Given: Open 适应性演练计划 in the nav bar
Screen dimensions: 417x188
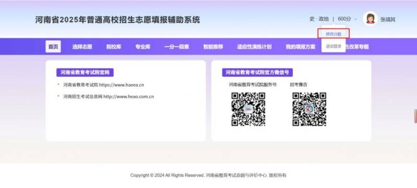Looking at the screenshot, I should click(x=254, y=47).
